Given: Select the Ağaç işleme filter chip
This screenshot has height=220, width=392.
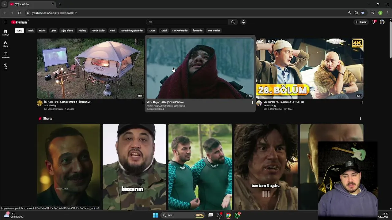Looking at the screenshot, I should 67,31.
